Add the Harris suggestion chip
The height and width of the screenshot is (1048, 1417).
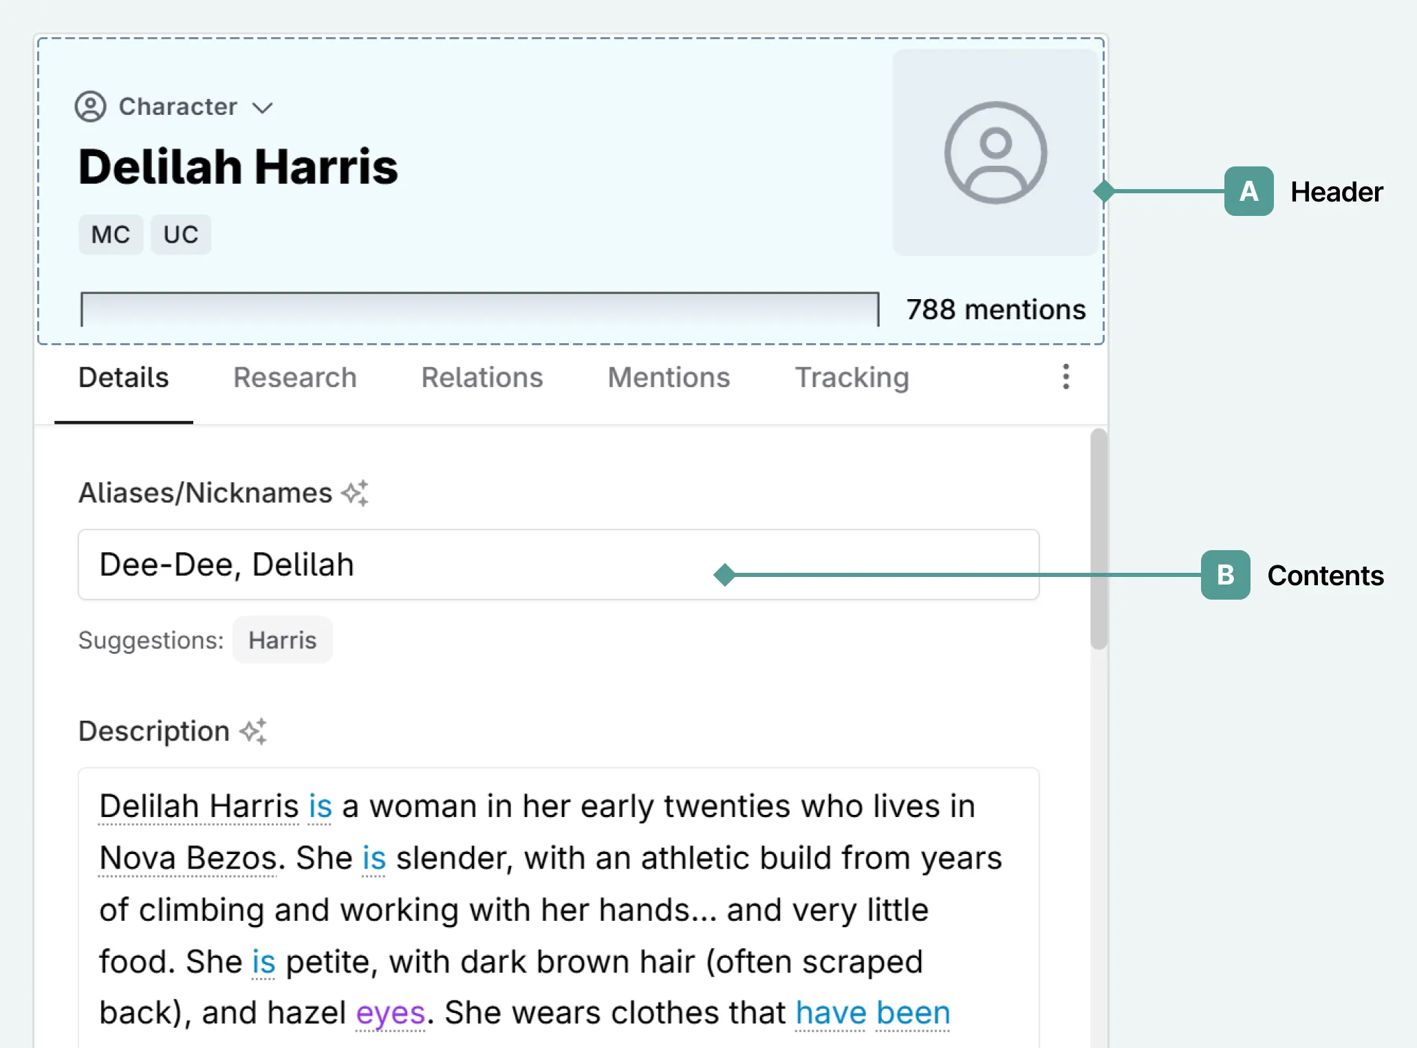pos(283,640)
